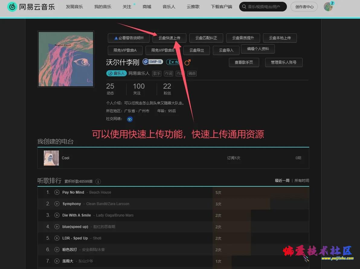Viewport: 360px width, 269px height.
Task: Click the 订阅1次 text in Cool row
Action: coord(234,158)
